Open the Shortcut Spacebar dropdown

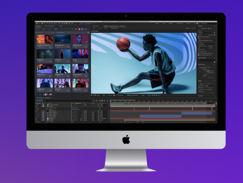click(206, 32)
